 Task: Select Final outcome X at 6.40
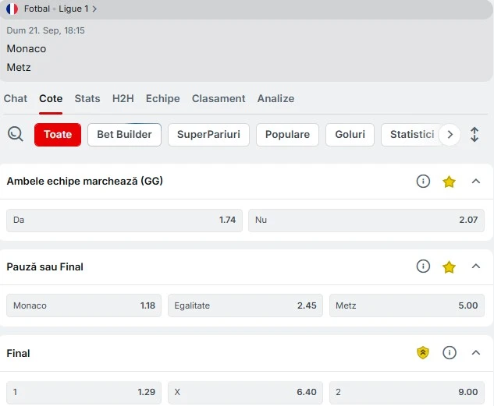[245, 392]
